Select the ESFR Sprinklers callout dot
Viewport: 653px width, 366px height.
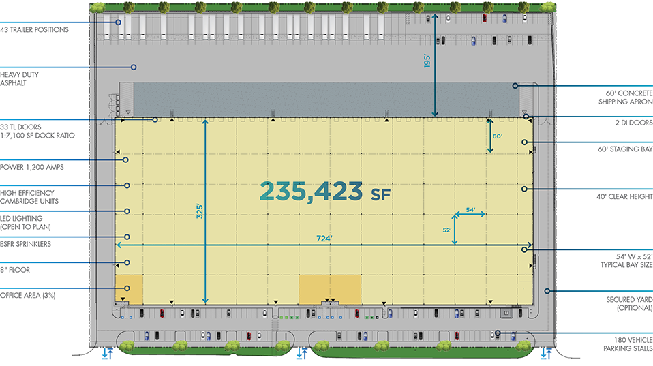126,237
